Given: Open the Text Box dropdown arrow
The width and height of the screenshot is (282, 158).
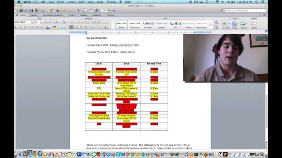Looking at the screenshot, I should [x=229, y=24].
